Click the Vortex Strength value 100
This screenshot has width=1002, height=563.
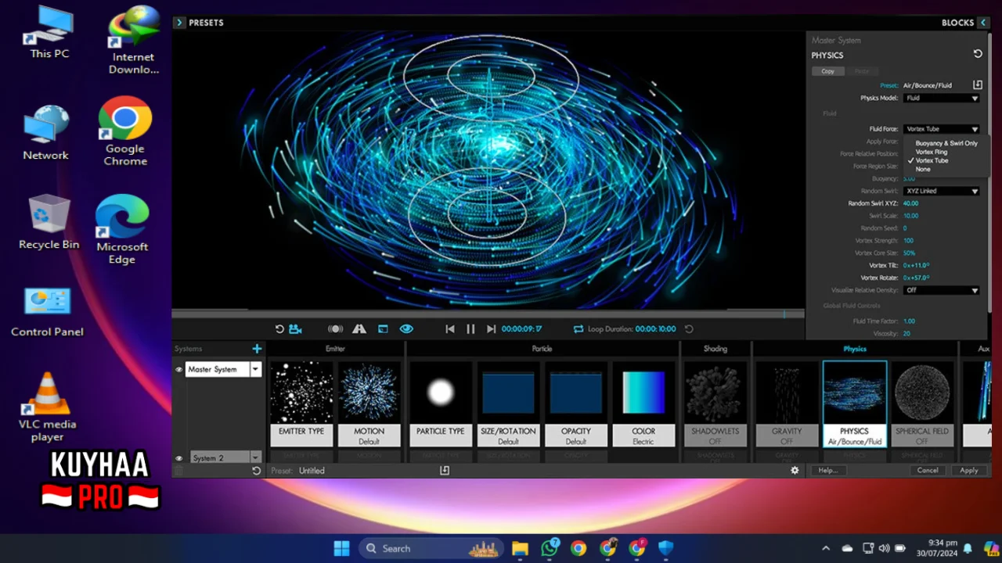click(x=908, y=241)
